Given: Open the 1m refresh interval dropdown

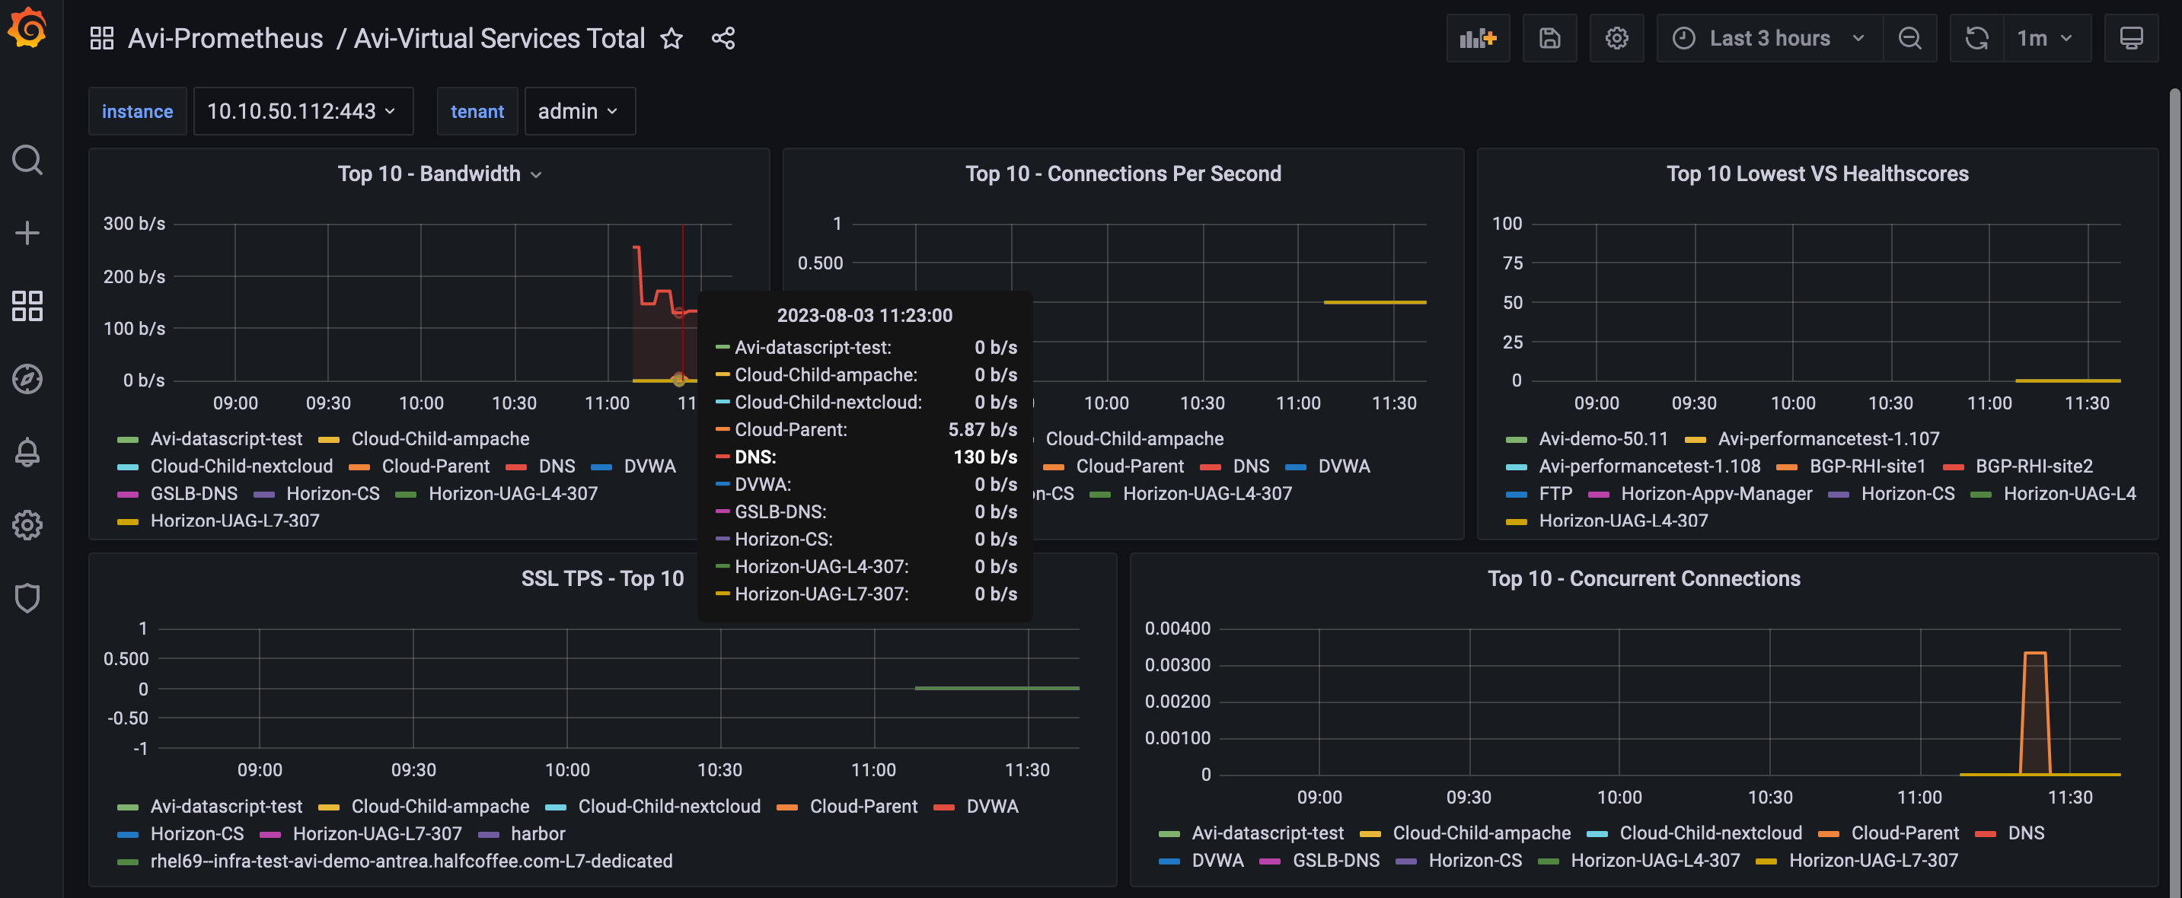Looking at the screenshot, I should pyautogui.click(x=2046, y=38).
